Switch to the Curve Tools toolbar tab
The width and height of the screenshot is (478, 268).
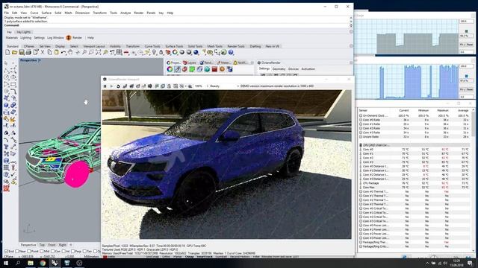[152, 46]
